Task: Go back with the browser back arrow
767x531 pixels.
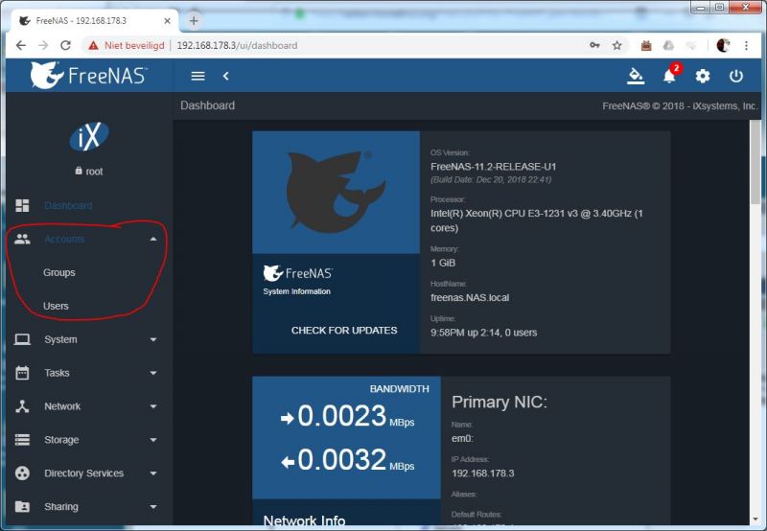Action: (x=20, y=45)
